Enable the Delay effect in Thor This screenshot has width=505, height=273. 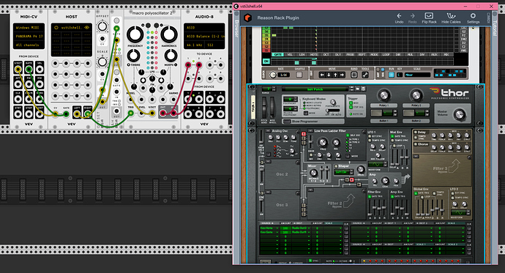click(416, 132)
